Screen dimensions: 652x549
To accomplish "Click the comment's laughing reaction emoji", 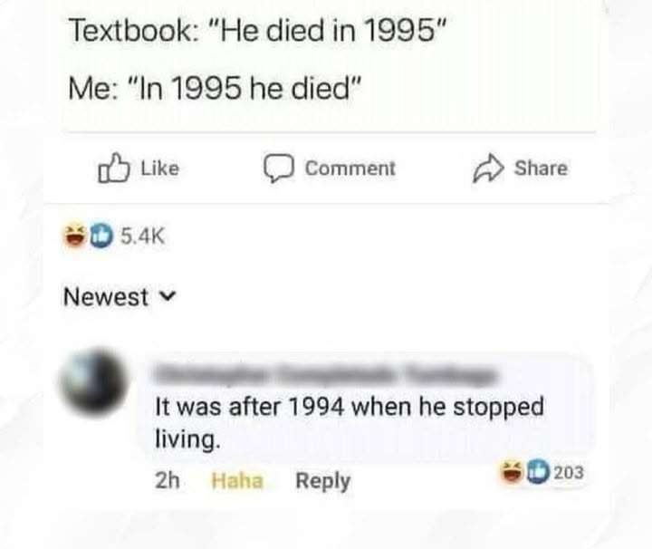I will point(512,472).
